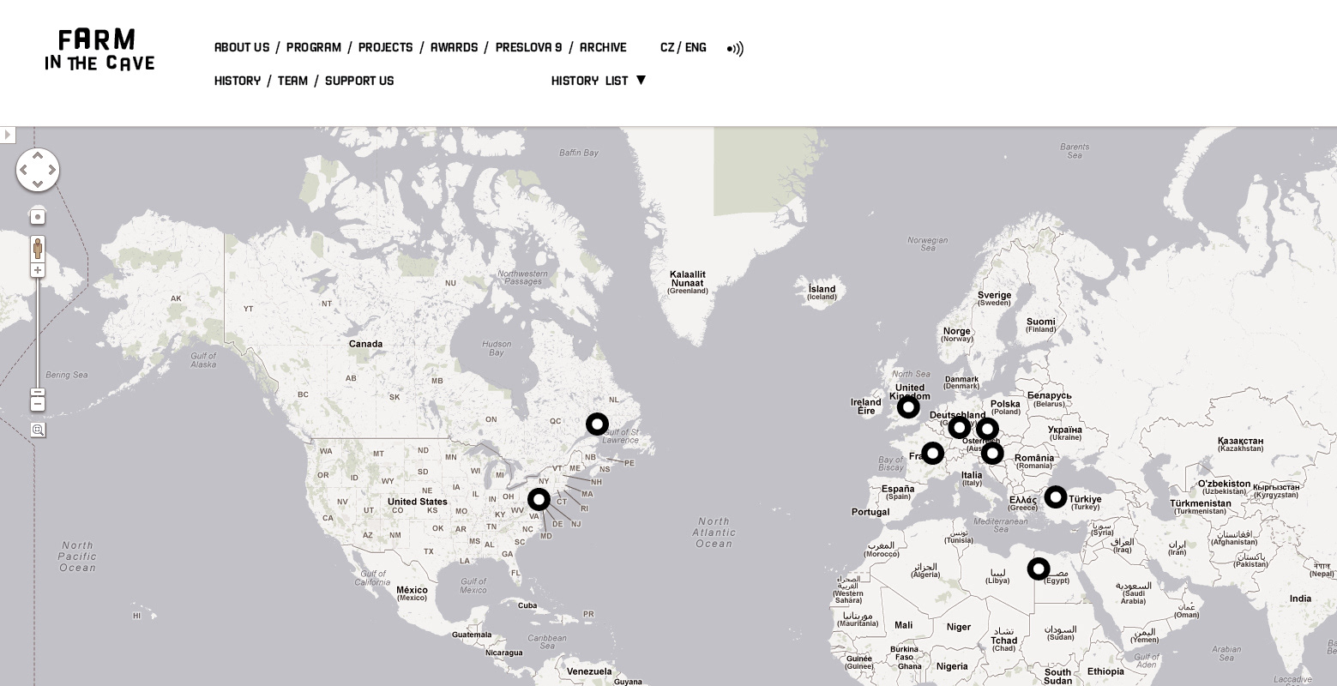This screenshot has height=686, width=1337.
Task: Expand the History List dropdown arrow
Action: 641,81
